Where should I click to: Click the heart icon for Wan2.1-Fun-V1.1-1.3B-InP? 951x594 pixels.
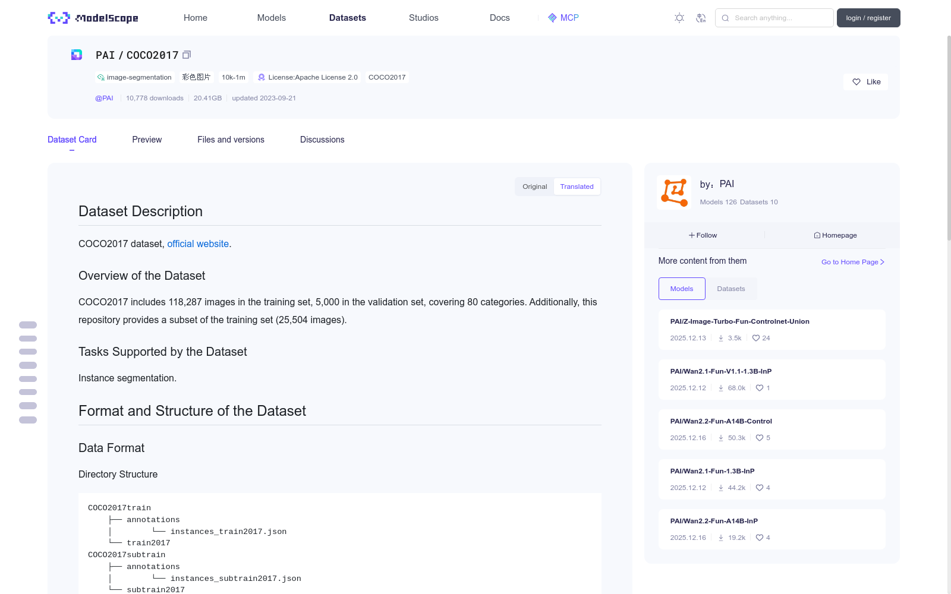pyautogui.click(x=760, y=388)
